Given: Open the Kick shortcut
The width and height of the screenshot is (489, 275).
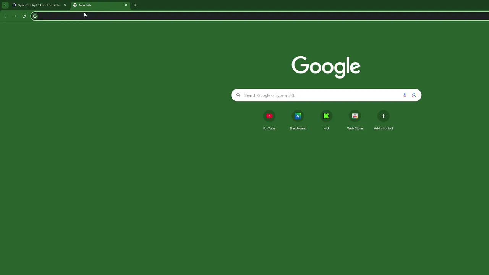Looking at the screenshot, I should (x=326, y=116).
